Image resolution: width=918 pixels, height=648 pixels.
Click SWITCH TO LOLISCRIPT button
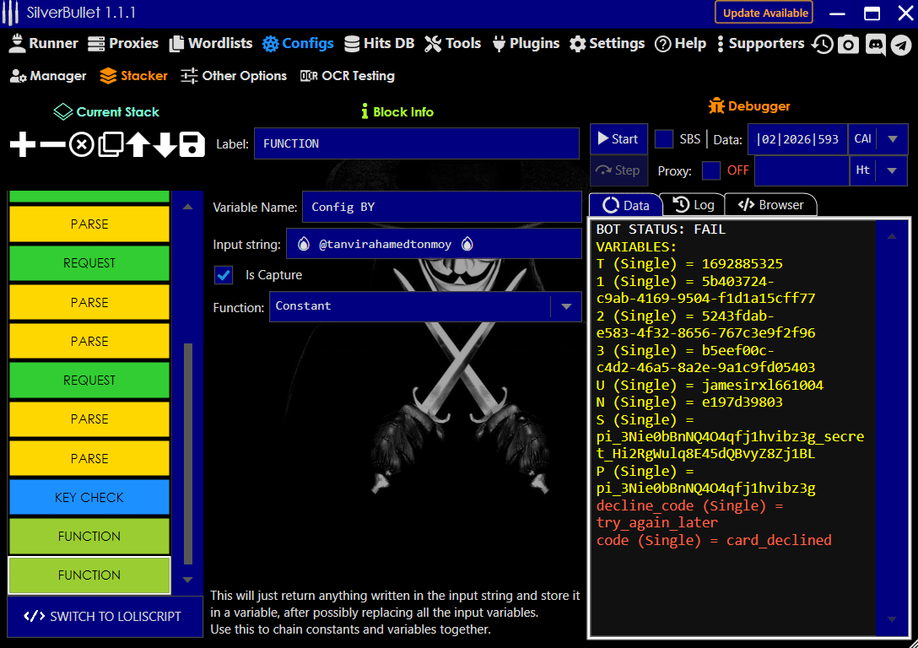104,617
